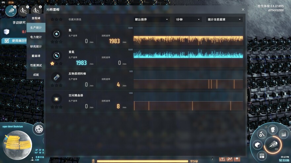Viewport: 291px width, 163px height.
Task: Toggle the 使用背包 checkbox
Action: click(6, 41)
